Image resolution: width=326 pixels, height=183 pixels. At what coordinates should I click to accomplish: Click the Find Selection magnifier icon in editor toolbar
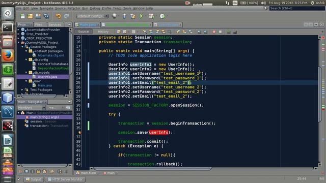click(x=145, y=32)
